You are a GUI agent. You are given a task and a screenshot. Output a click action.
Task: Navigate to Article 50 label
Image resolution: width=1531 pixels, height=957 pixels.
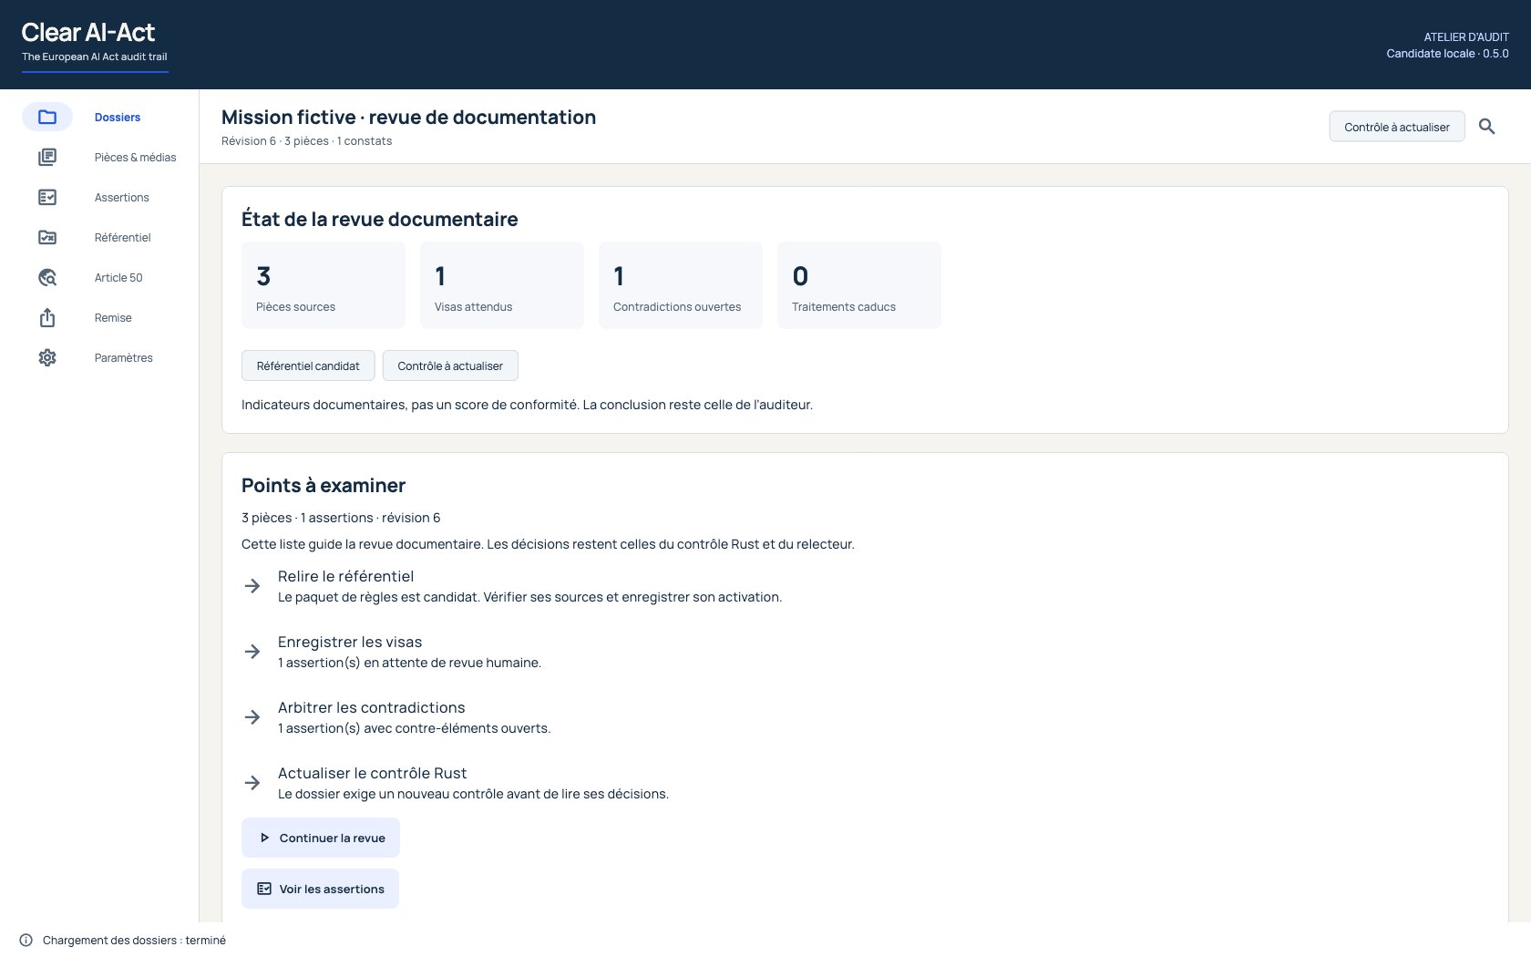118,277
